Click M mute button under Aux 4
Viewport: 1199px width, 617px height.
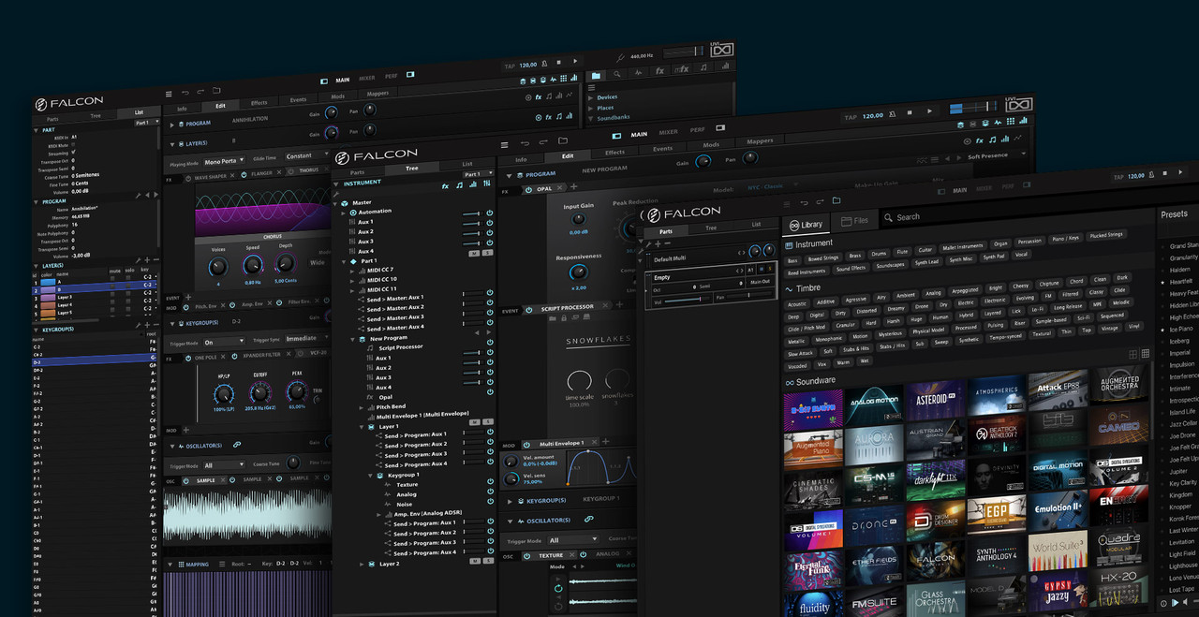pos(475,253)
